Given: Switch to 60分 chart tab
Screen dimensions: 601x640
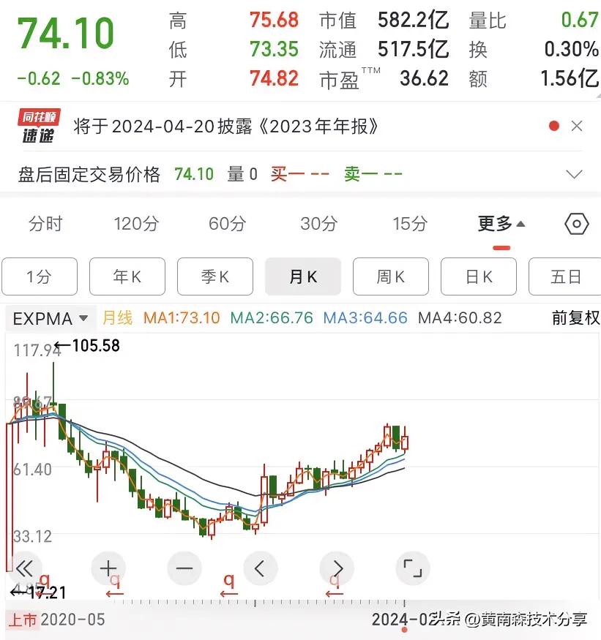Looking at the screenshot, I should coord(227,224).
